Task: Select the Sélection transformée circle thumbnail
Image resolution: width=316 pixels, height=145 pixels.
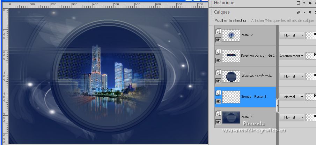Action: 231,76
